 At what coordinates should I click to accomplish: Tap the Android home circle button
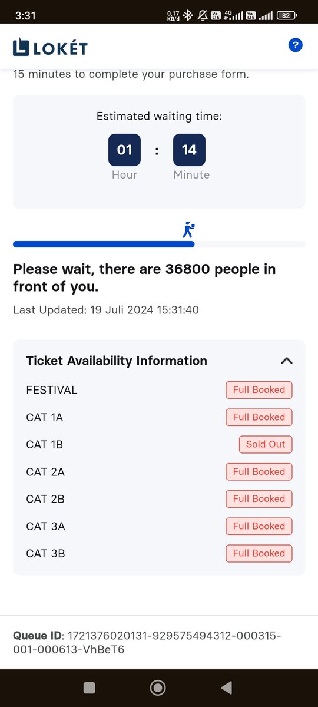158,688
